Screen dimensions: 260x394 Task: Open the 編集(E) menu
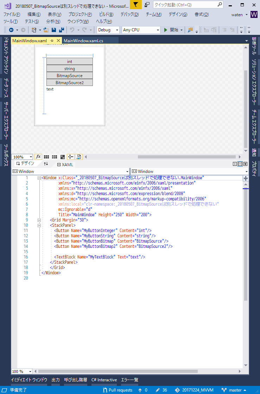[x=34, y=14]
